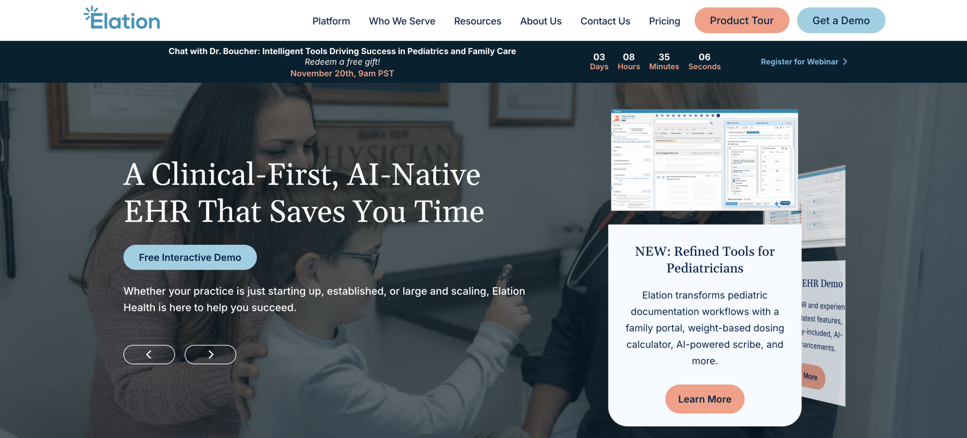This screenshot has width=967, height=438.
Task: Click chevron beside Register for Webinar
Action: pyautogui.click(x=845, y=62)
